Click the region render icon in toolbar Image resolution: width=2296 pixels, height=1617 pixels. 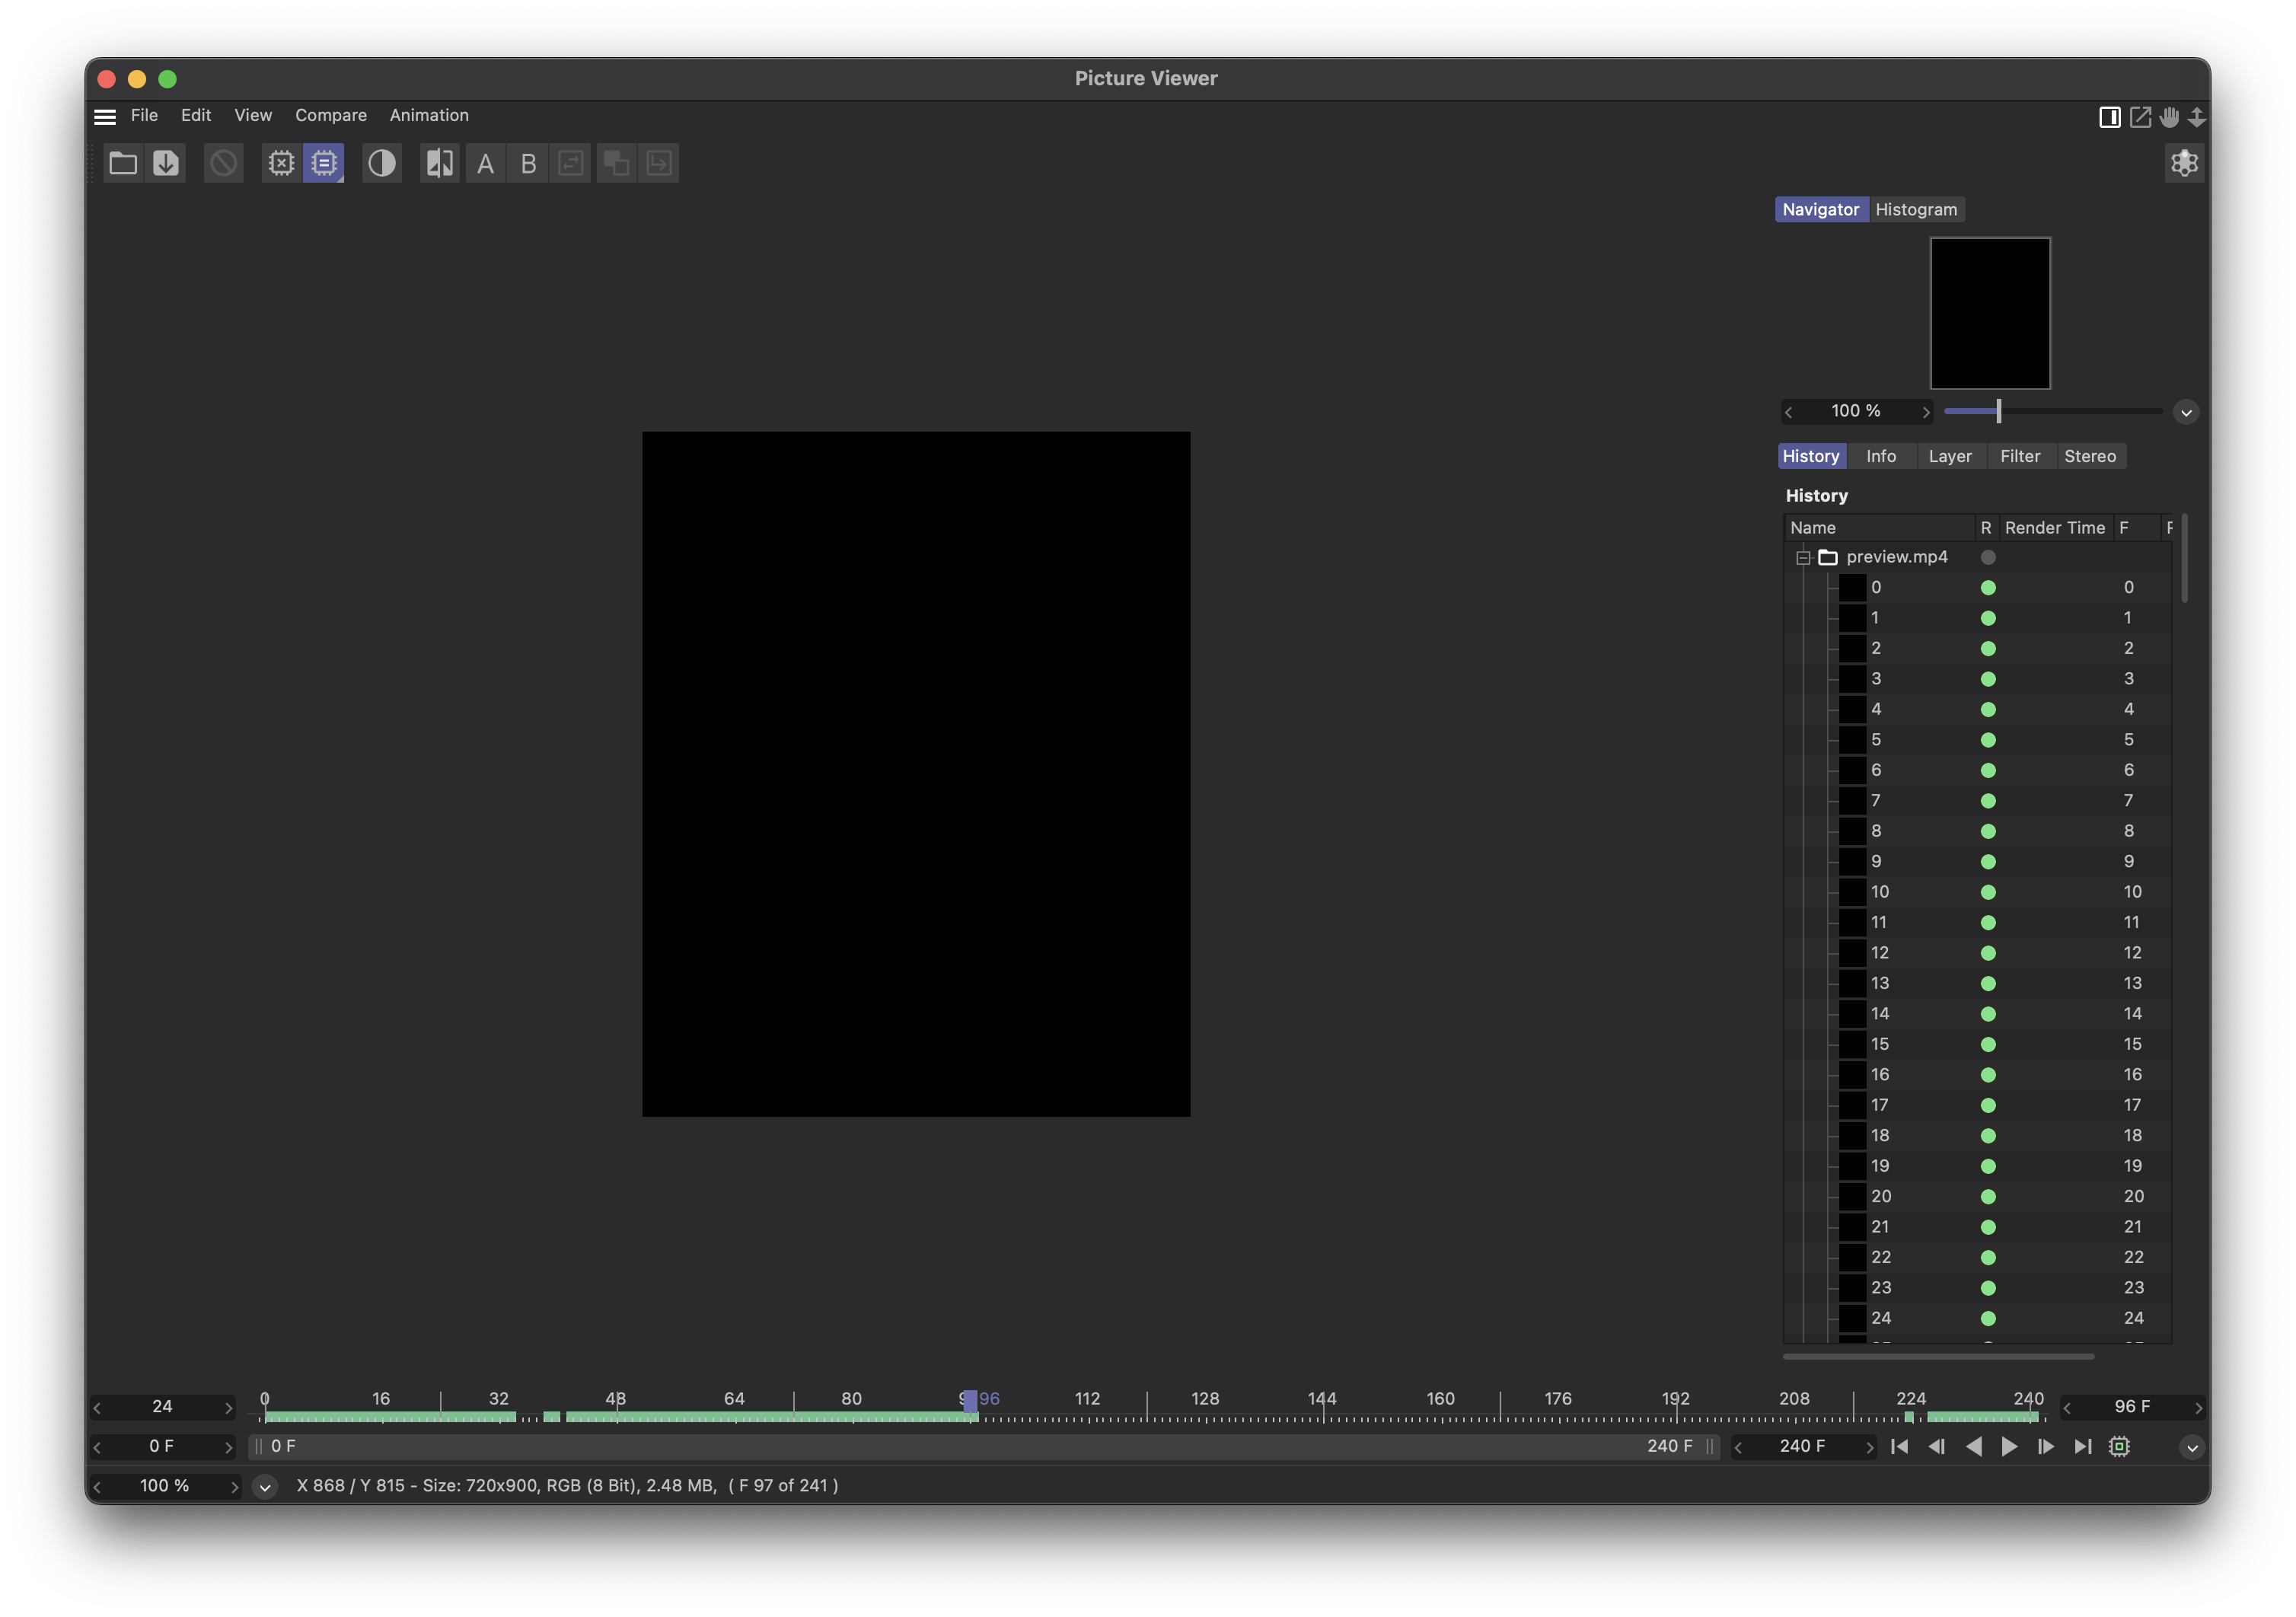tap(322, 161)
